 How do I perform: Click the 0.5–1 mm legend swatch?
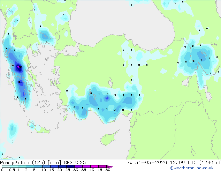tap(14, 166)
